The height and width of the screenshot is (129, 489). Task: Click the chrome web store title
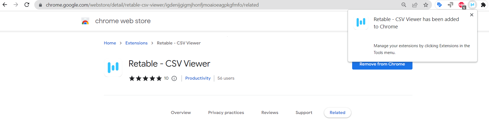(x=123, y=21)
